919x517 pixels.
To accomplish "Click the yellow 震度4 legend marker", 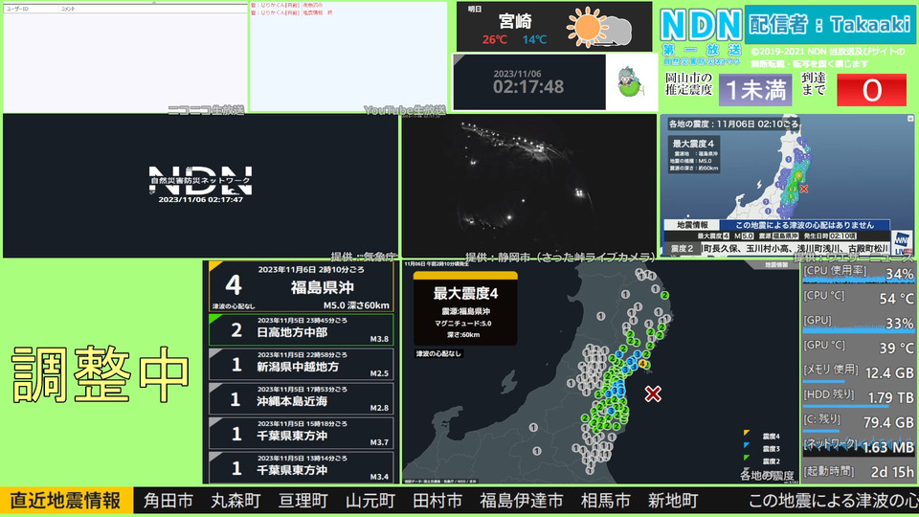I will [746, 434].
